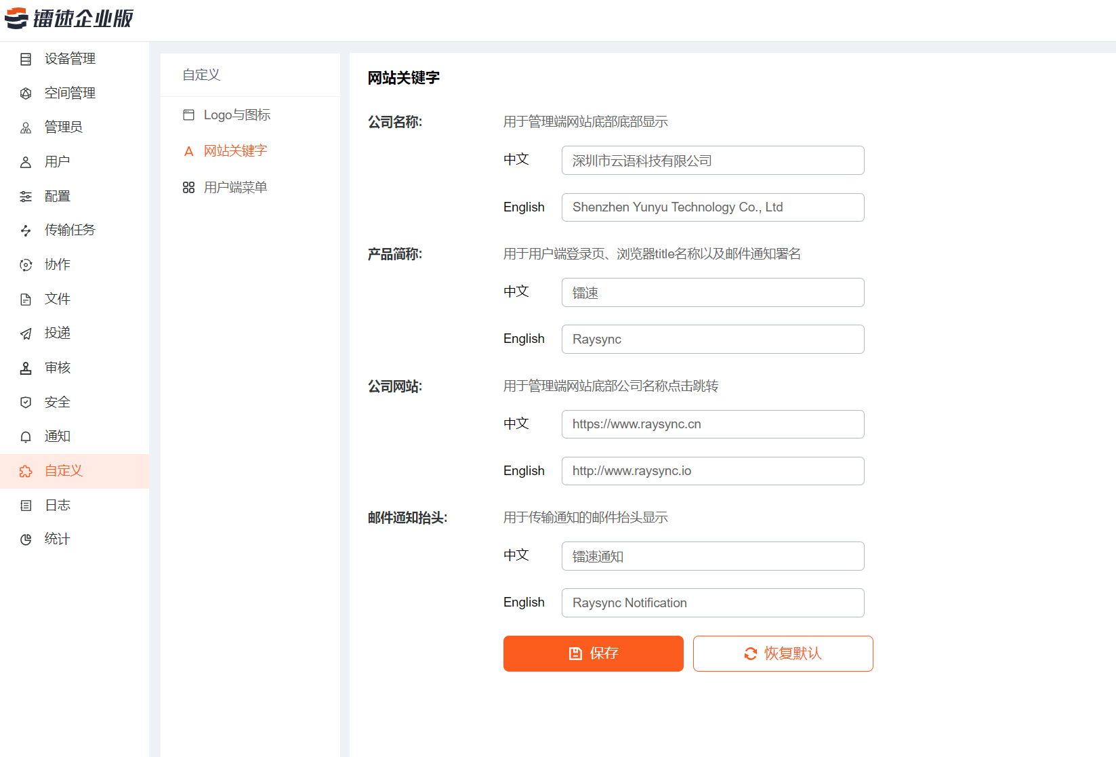Open 传输任务 in the sidebar
1116x757 pixels.
click(75, 230)
